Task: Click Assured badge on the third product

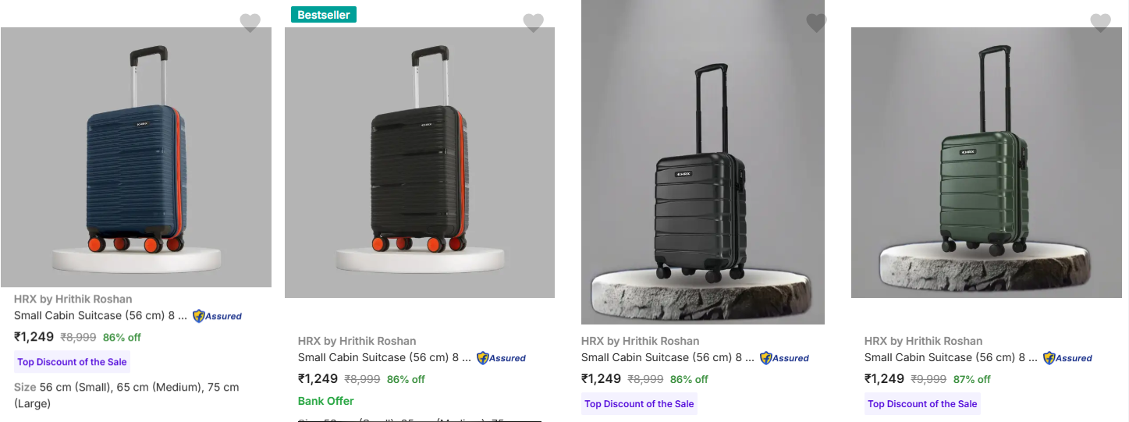Action: [784, 358]
